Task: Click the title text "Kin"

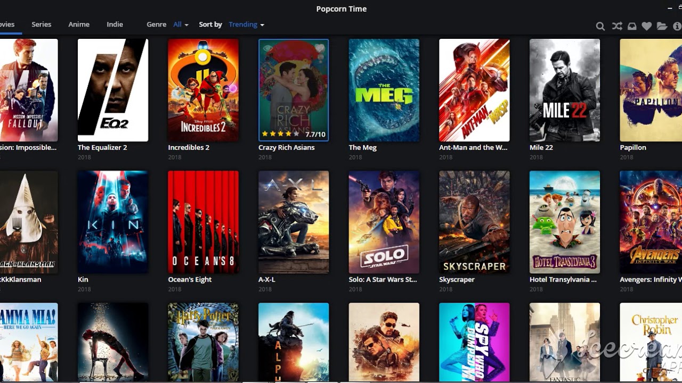Action: click(83, 279)
